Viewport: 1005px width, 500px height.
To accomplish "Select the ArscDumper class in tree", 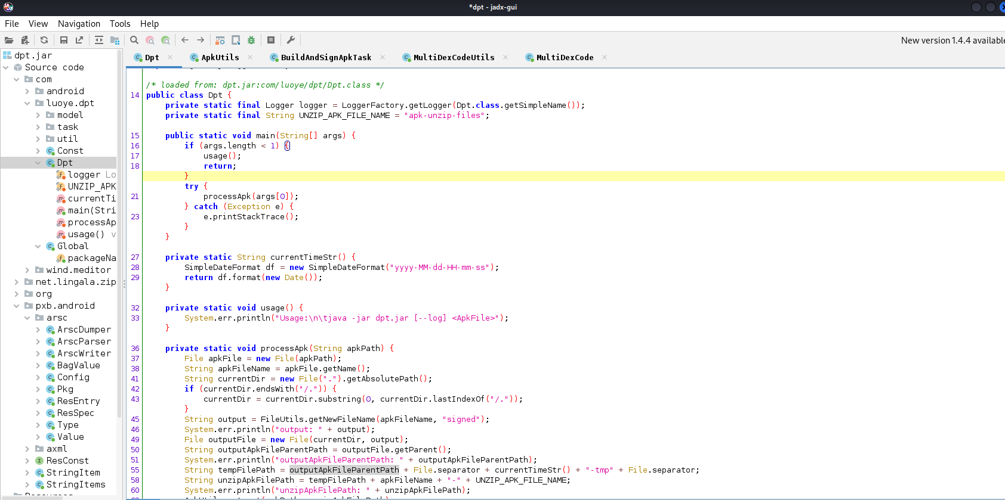I will pos(84,330).
